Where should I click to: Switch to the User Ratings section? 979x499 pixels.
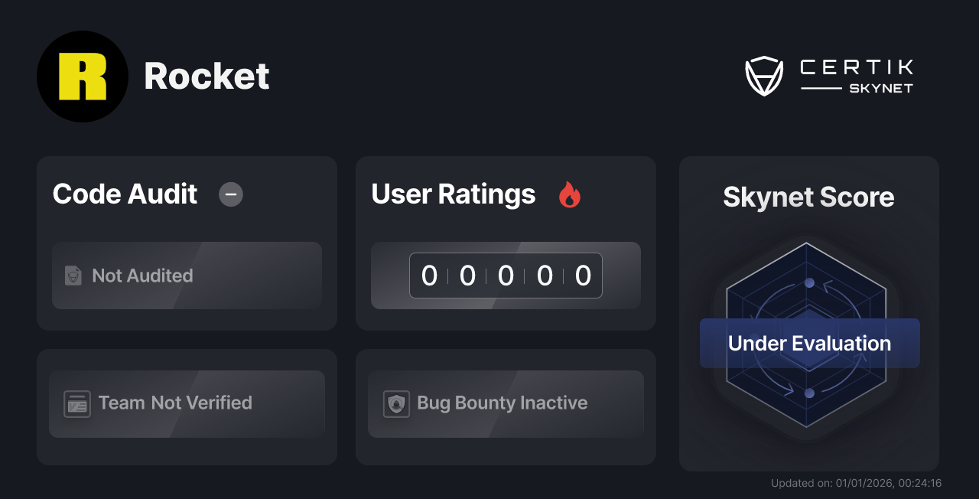(x=453, y=194)
